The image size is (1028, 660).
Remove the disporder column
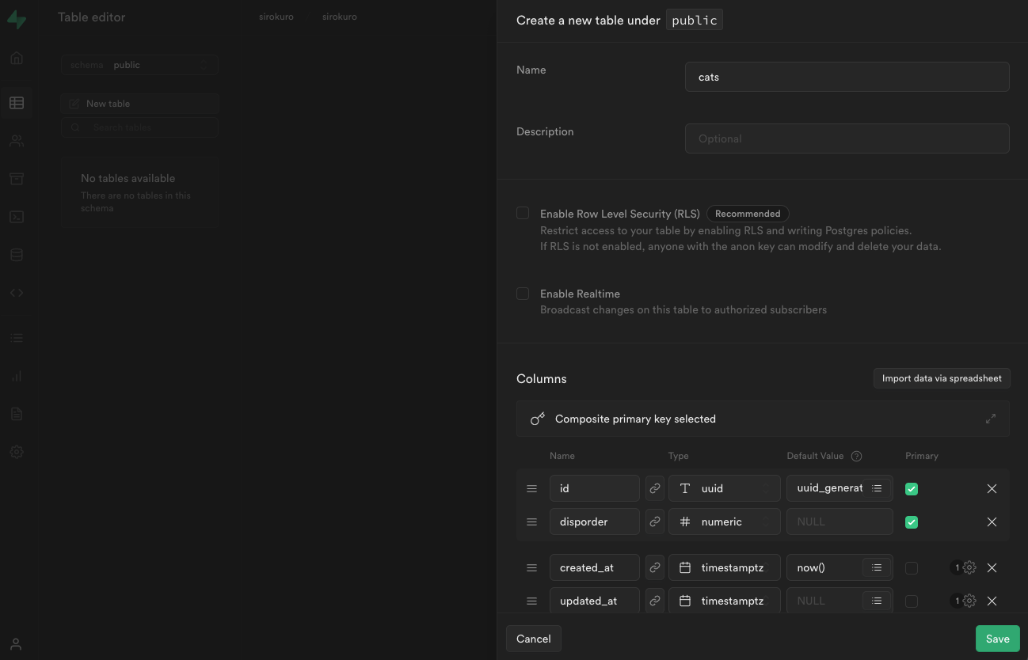[992, 522]
